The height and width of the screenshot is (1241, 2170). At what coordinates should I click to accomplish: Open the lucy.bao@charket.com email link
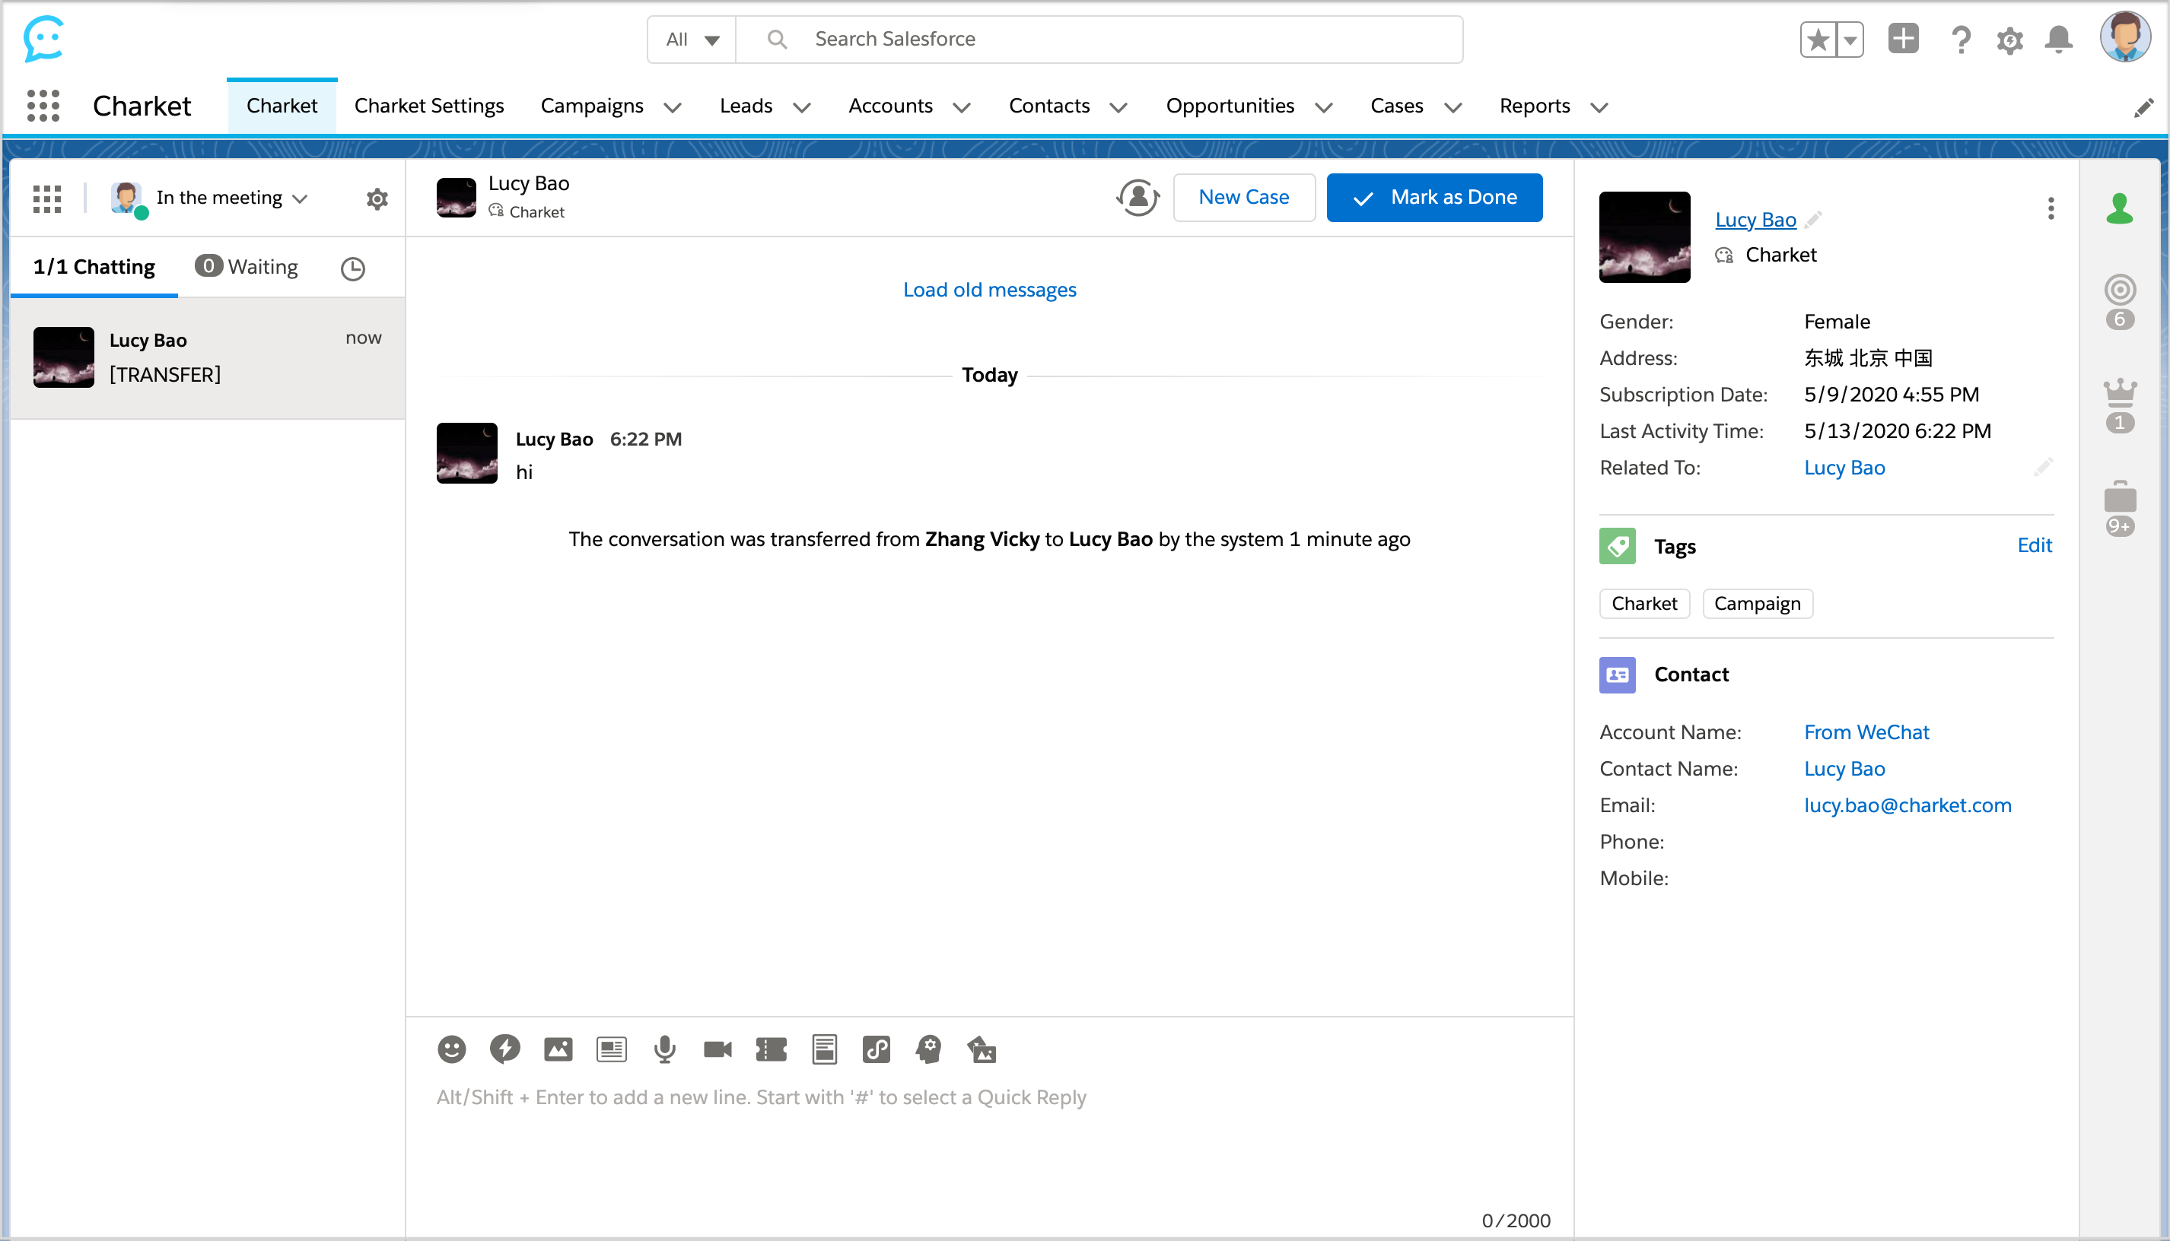(x=1908, y=805)
